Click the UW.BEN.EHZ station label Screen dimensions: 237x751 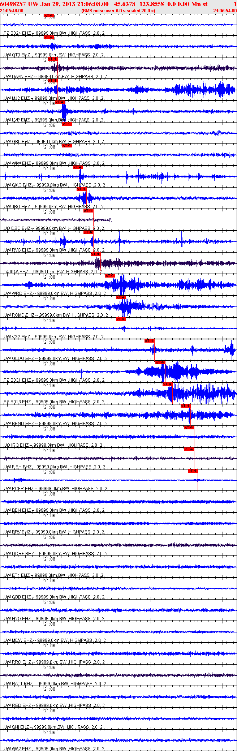pos(17,510)
